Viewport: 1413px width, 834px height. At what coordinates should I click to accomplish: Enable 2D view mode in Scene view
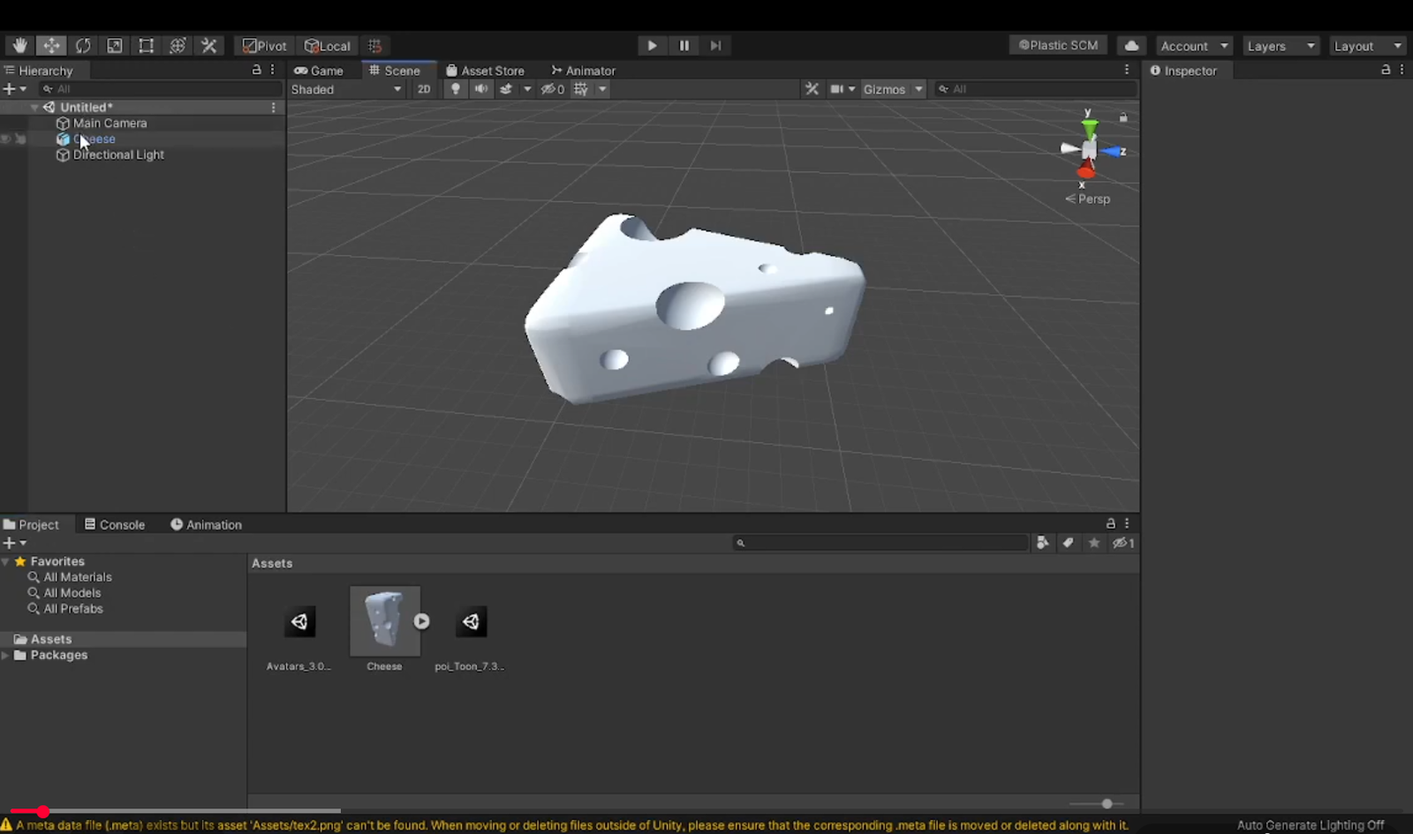(x=424, y=88)
